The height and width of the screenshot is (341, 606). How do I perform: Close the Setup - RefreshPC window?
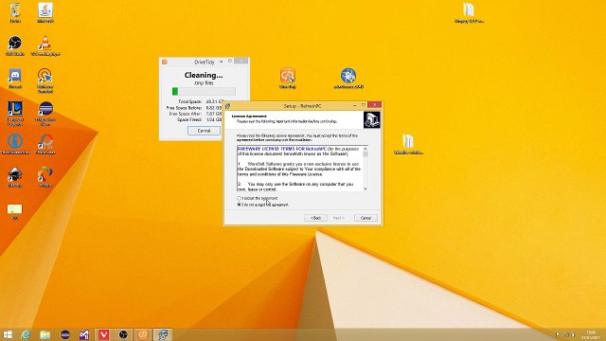coord(374,105)
